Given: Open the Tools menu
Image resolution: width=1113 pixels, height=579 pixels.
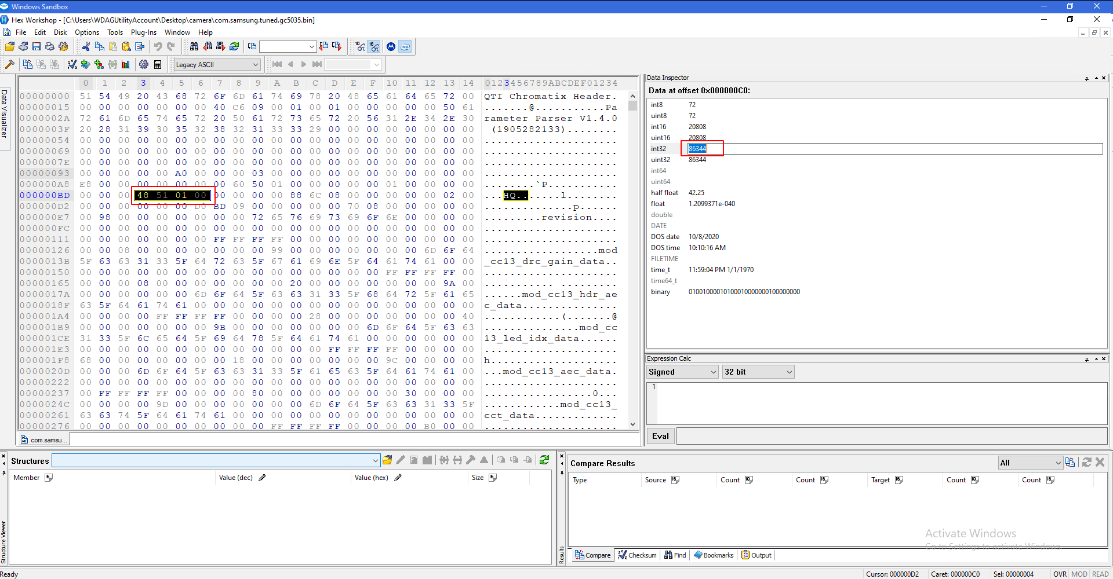Looking at the screenshot, I should [x=115, y=32].
